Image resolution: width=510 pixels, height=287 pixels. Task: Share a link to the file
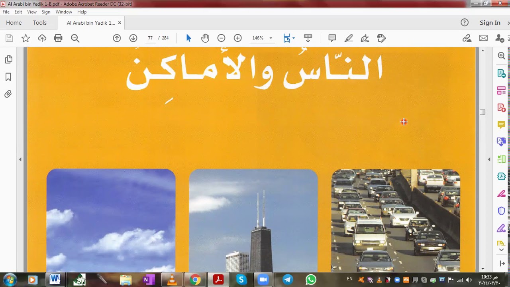click(467, 38)
